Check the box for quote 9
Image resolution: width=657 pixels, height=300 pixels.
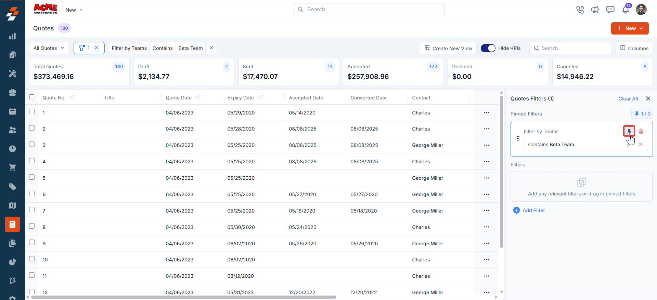pos(32,242)
